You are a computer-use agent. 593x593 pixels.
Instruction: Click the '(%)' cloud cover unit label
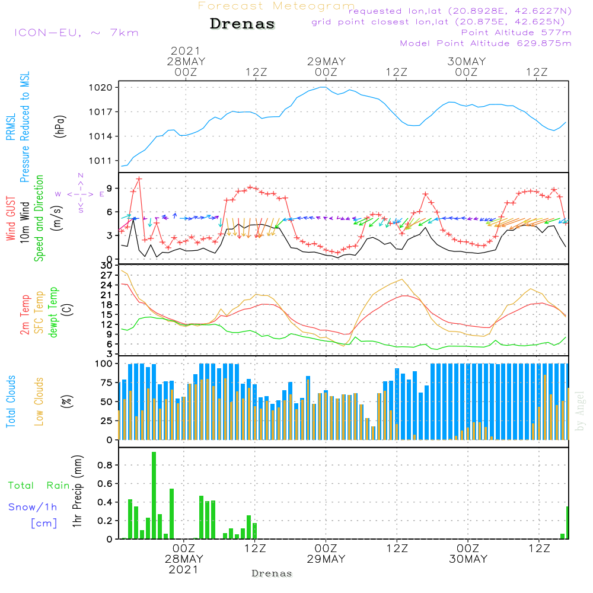[x=67, y=401]
